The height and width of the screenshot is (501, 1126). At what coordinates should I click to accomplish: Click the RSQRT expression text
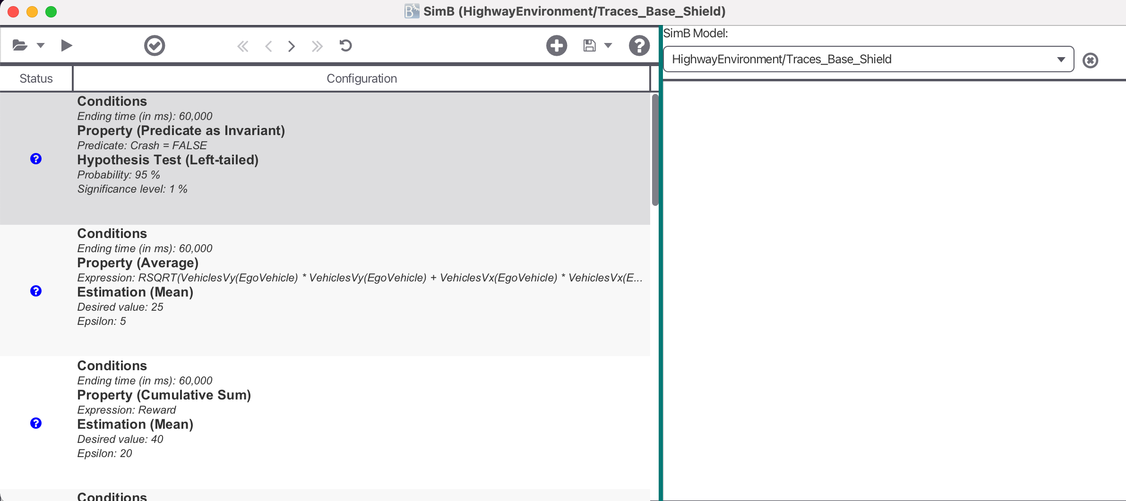coord(360,278)
